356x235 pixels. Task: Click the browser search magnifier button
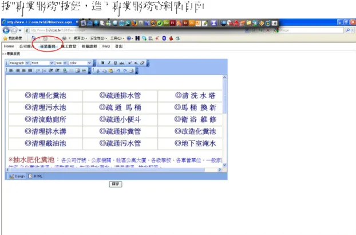click(348, 30)
